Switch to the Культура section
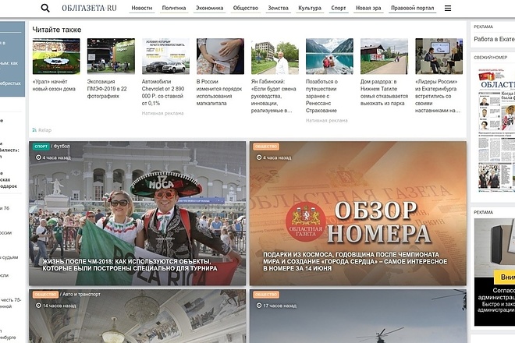Viewport: 515px width, 343px height. [310, 8]
